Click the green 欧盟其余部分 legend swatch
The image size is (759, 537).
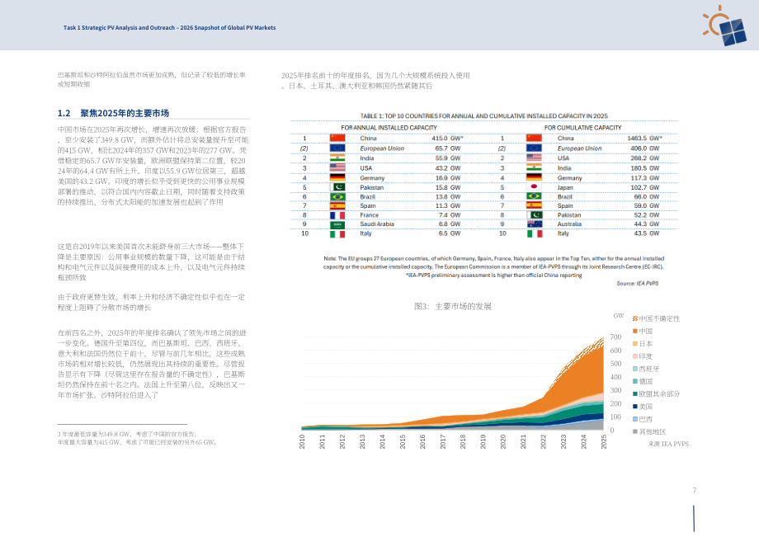point(635,394)
